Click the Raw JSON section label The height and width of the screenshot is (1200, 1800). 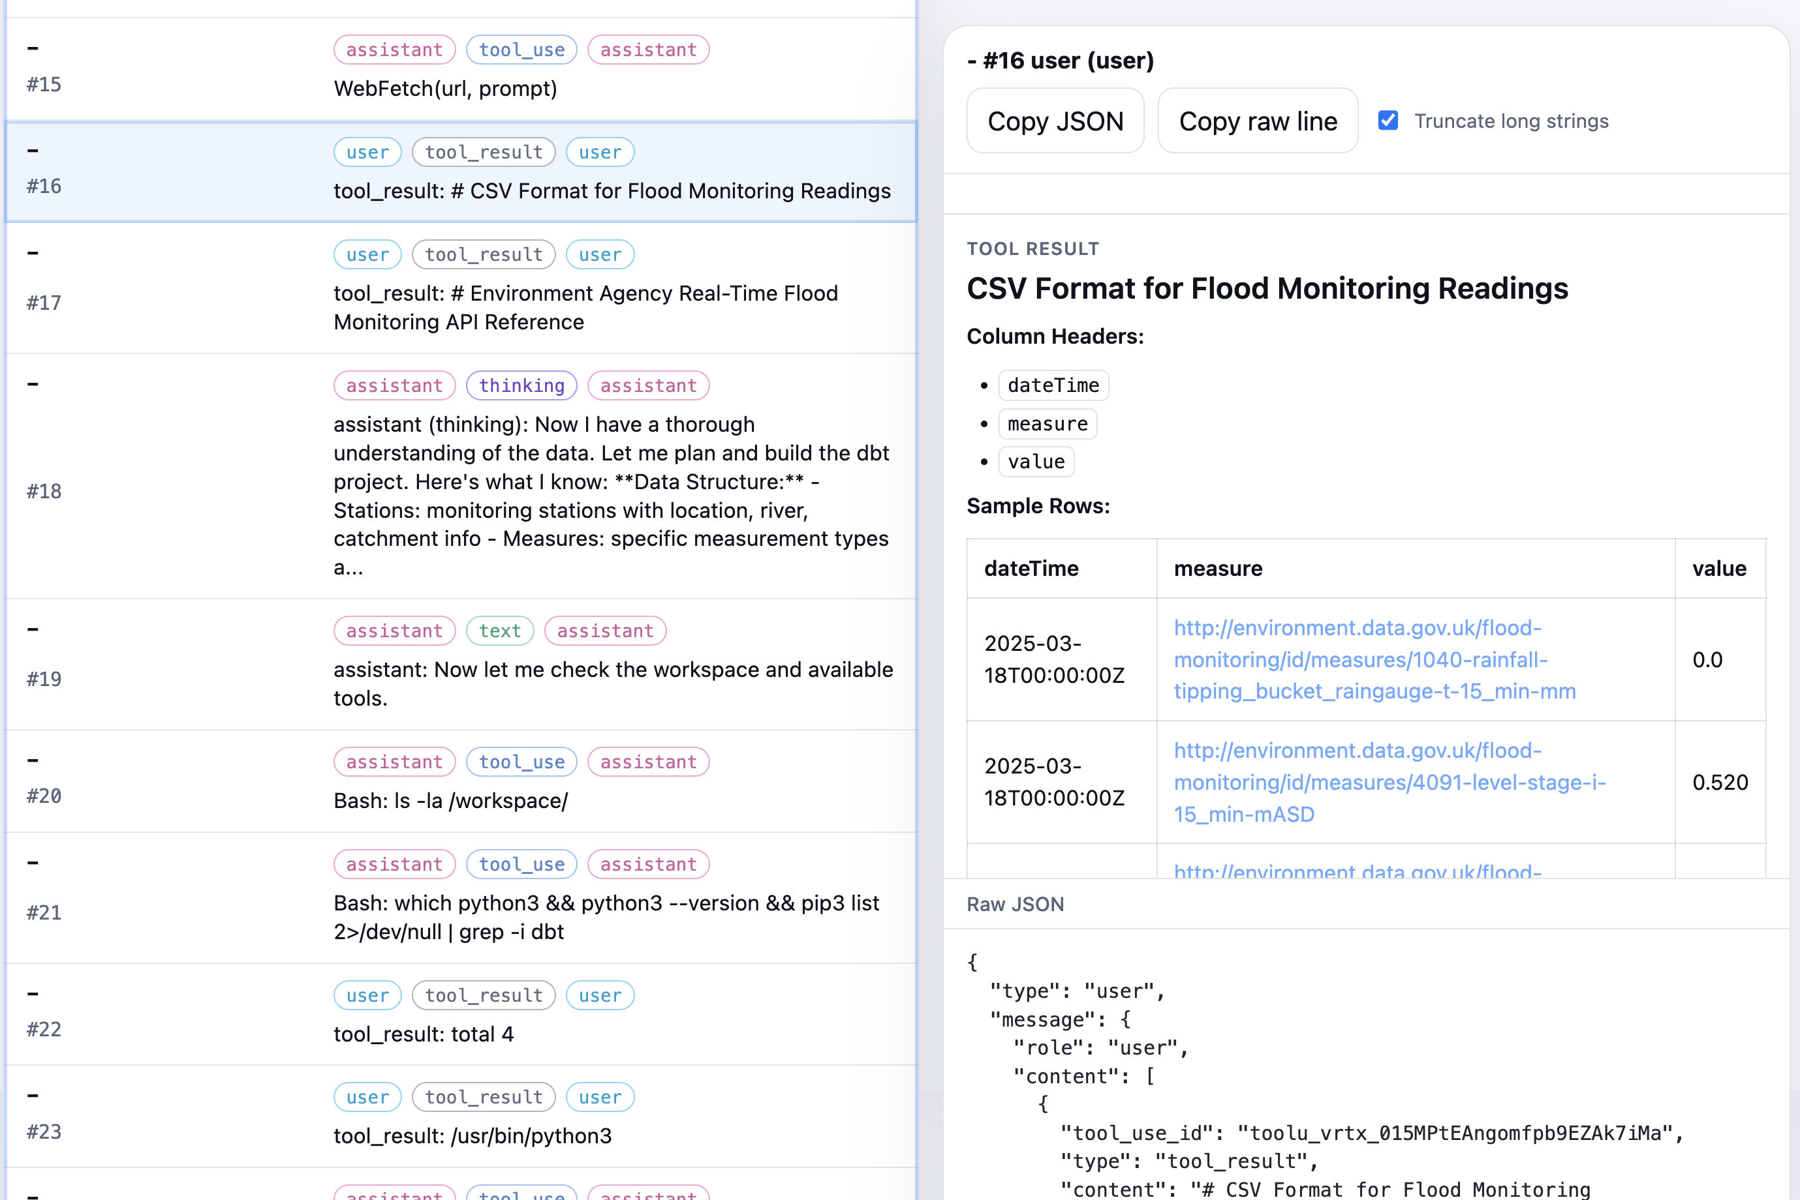coord(1014,905)
